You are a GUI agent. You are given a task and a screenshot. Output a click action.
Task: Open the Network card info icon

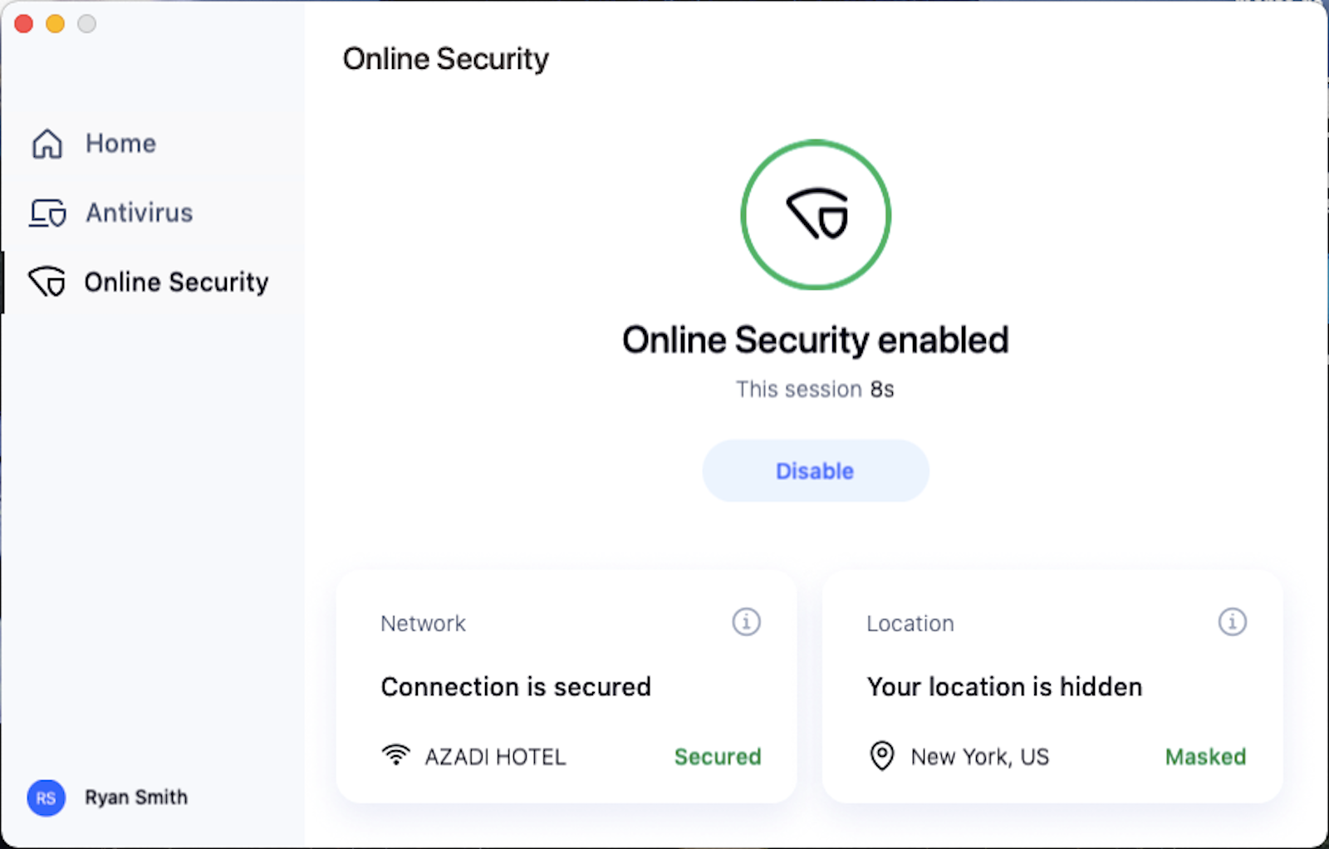click(746, 621)
